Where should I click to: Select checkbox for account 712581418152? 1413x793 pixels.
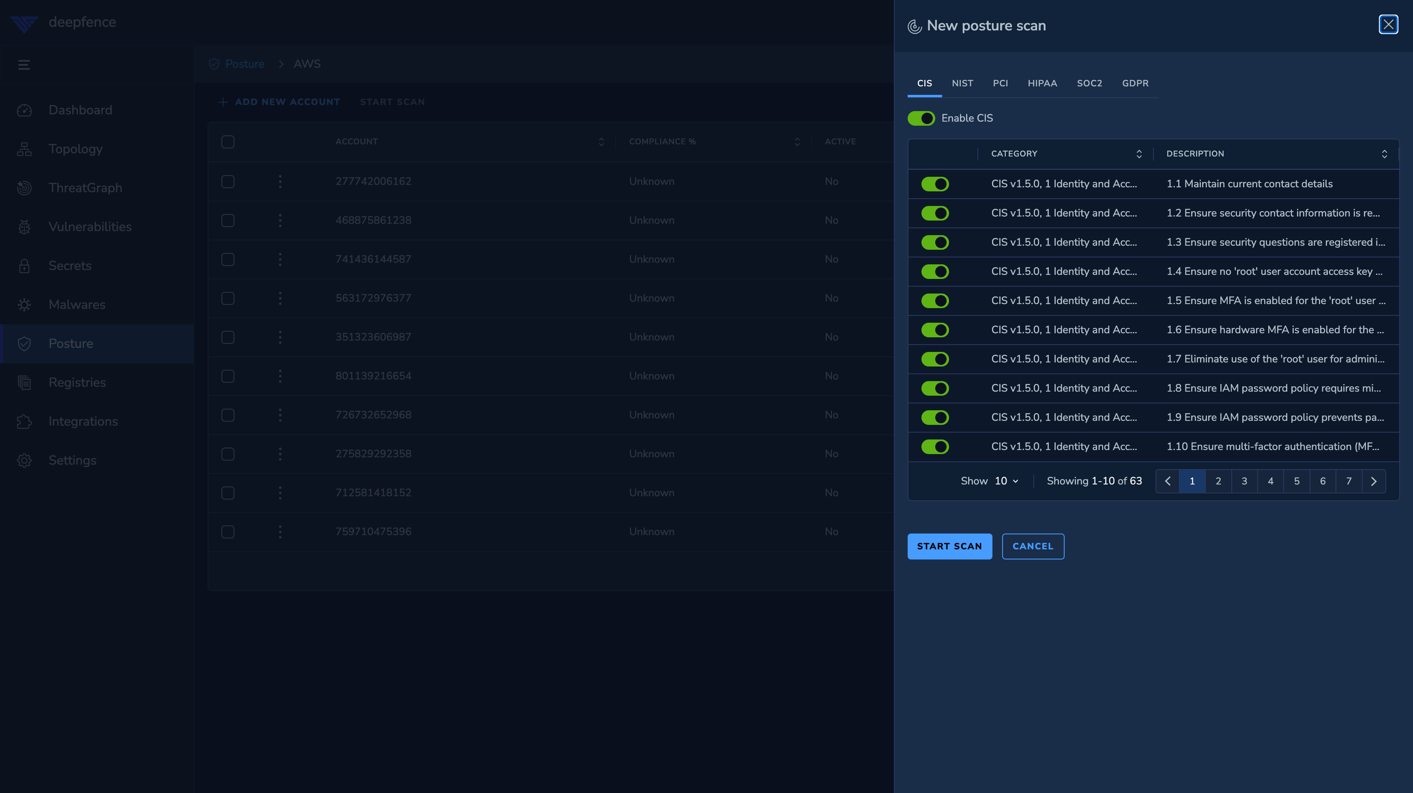(x=228, y=493)
